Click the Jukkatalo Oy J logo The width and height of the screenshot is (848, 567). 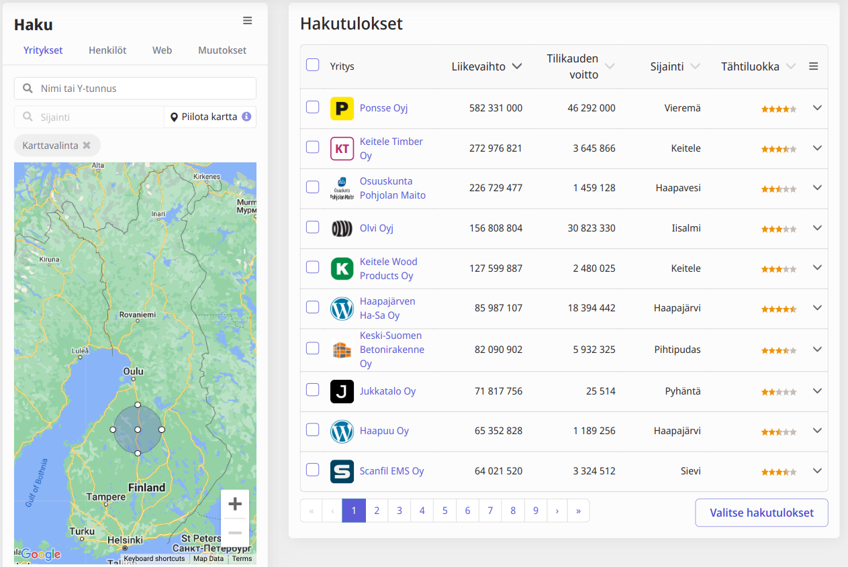[x=342, y=391]
